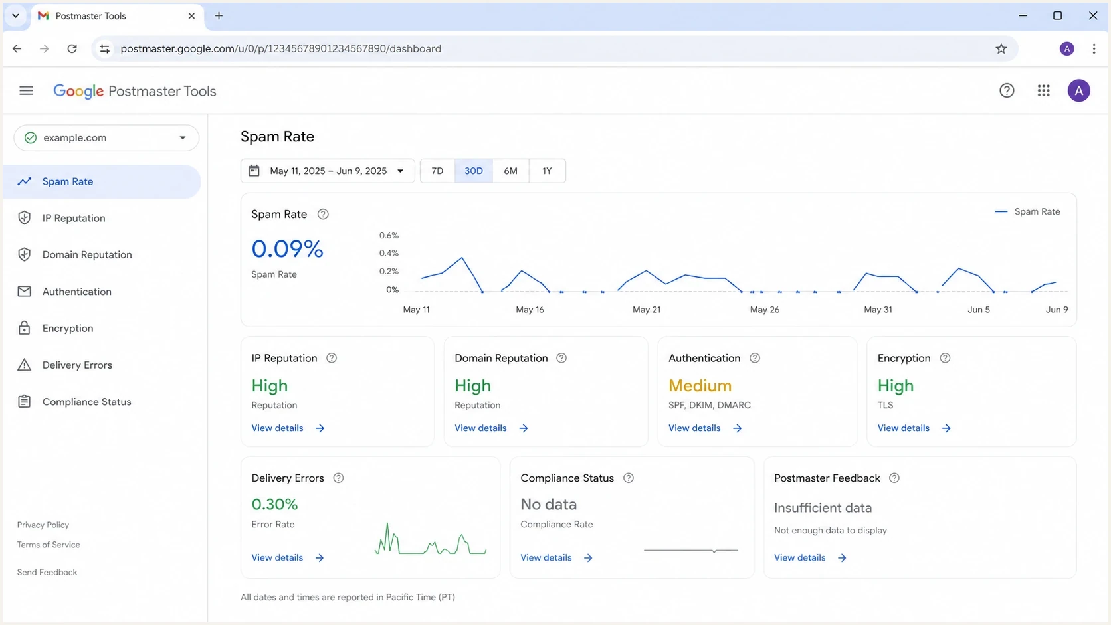Open a new browser tab
This screenshot has height=625, width=1111.
219,15
